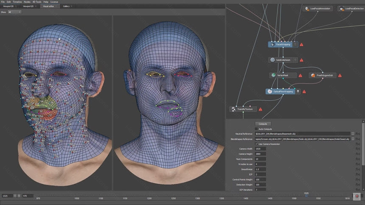Click the Compute button

coord(263,124)
